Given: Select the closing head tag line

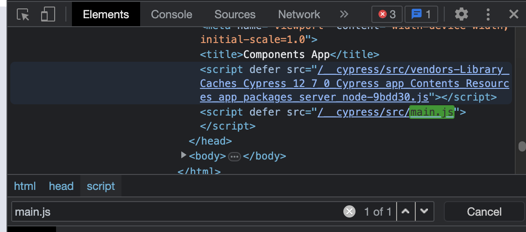Looking at the screenshot, I should 210,141.
